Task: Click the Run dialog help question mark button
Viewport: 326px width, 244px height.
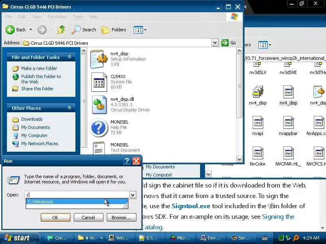Action: click(127, 161)
